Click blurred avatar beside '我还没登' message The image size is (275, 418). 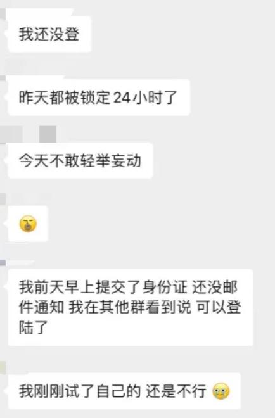click(x=3, y=14)
